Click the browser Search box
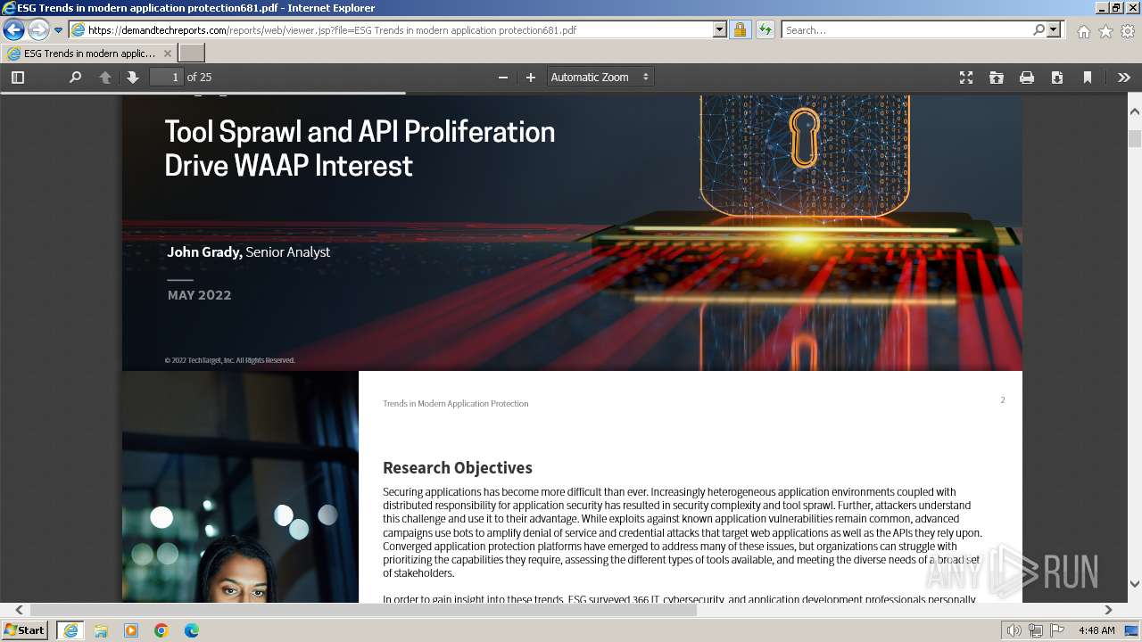Viewport: 1142px width, 642px height. click(x=906, y=30)
